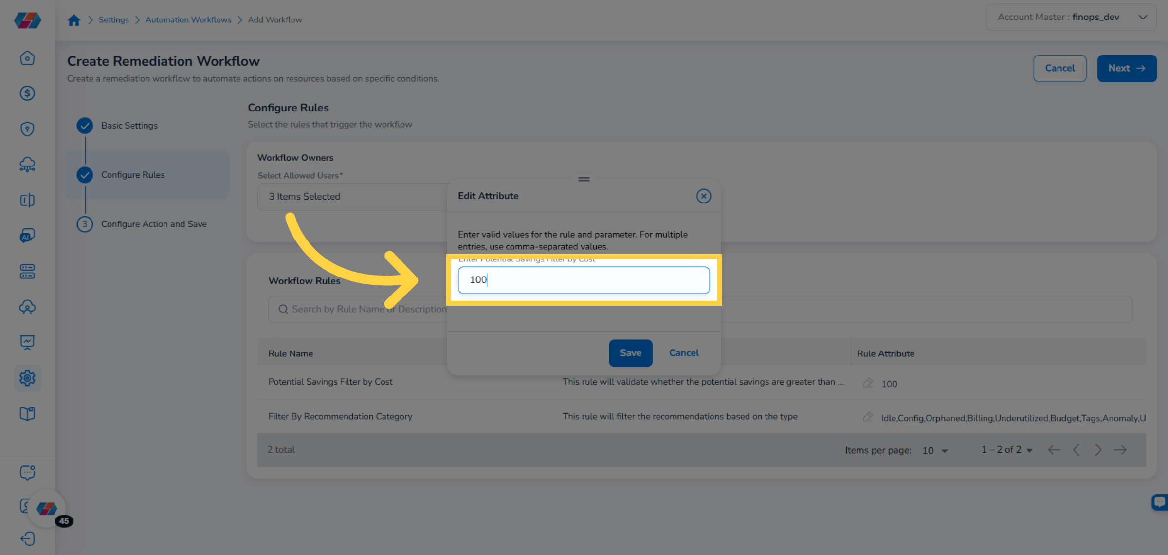The height and width of the screenshot is (555, 1168).
Task: Click the shield security sidebar icon
Action: click(x=27, y=129)
